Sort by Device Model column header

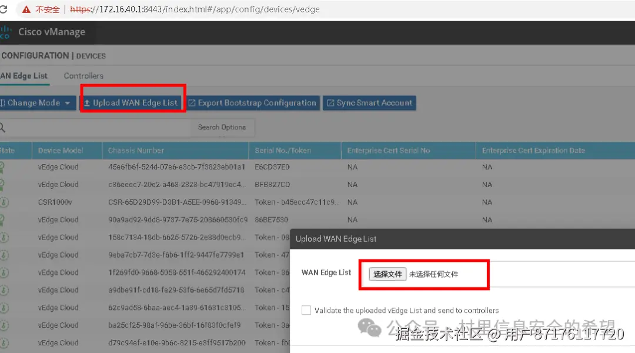[61, 151]
